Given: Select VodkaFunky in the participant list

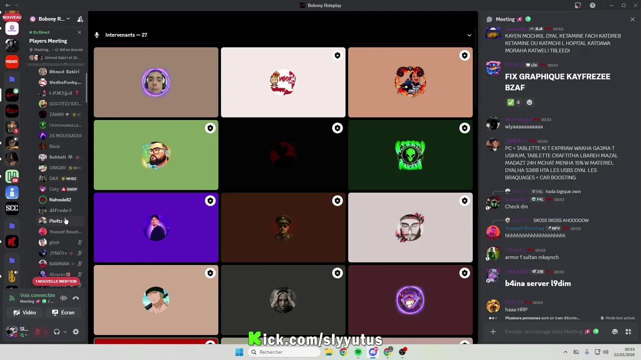Looking at the screenshot, I should (x=60, y=82).
